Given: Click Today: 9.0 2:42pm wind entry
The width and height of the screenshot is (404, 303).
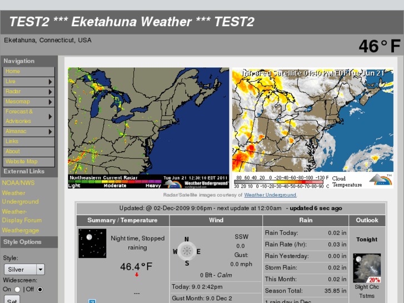Looking at the screenshot, I should point(197,287).
